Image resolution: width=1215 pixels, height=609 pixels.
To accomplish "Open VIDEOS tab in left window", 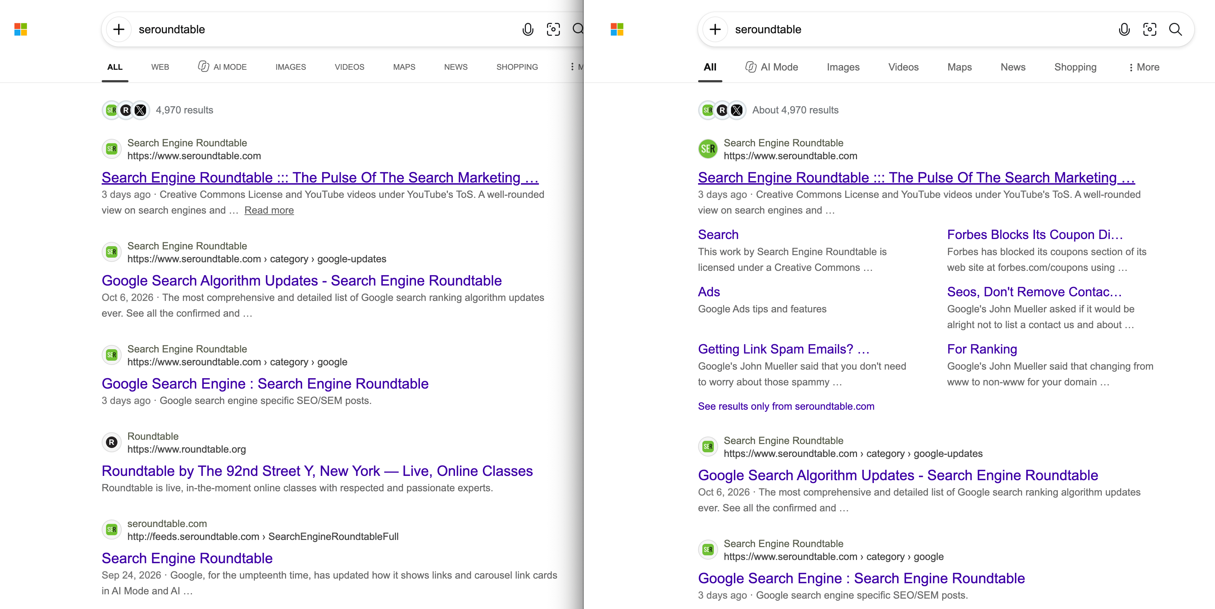I will tap(349, 67).
